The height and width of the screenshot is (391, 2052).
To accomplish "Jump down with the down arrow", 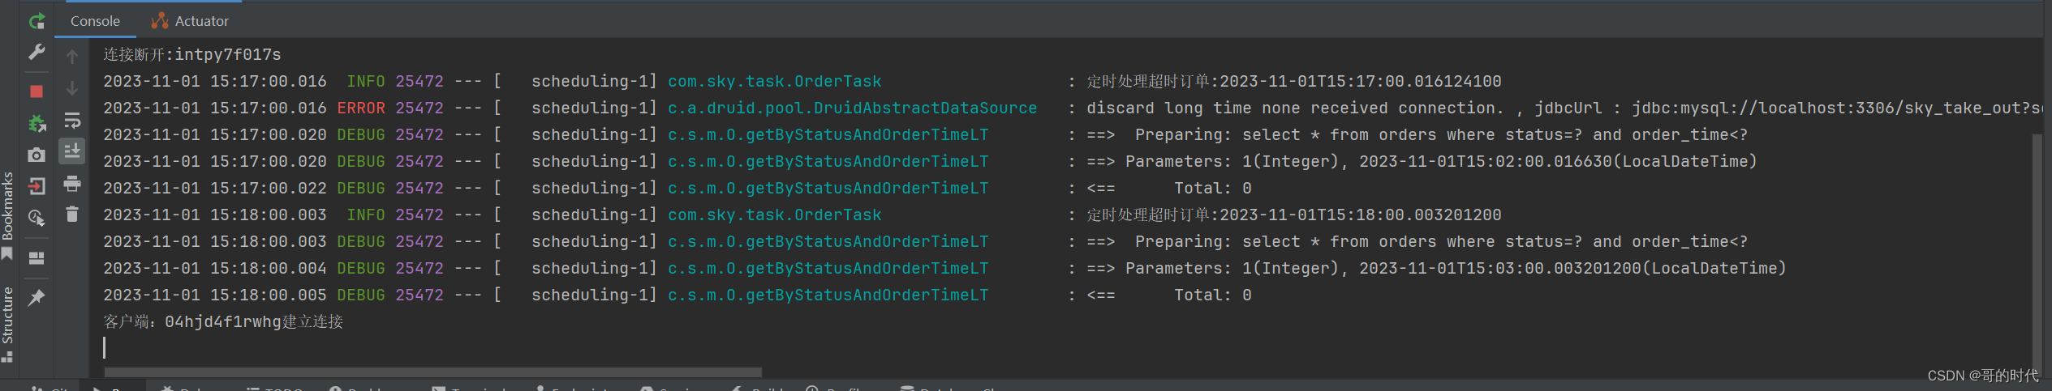I will (x=72, y=88).
